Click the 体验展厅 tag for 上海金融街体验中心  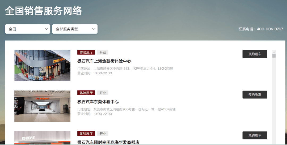(86, 52)
